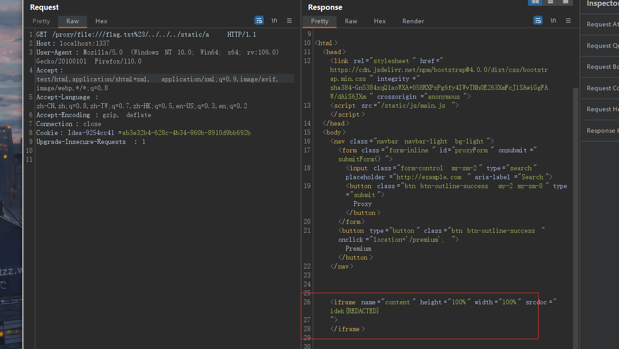
Task: Click the Accept-Encoding: gzip, deflate line
Action: pyautogui.click(x=94, y=115)
